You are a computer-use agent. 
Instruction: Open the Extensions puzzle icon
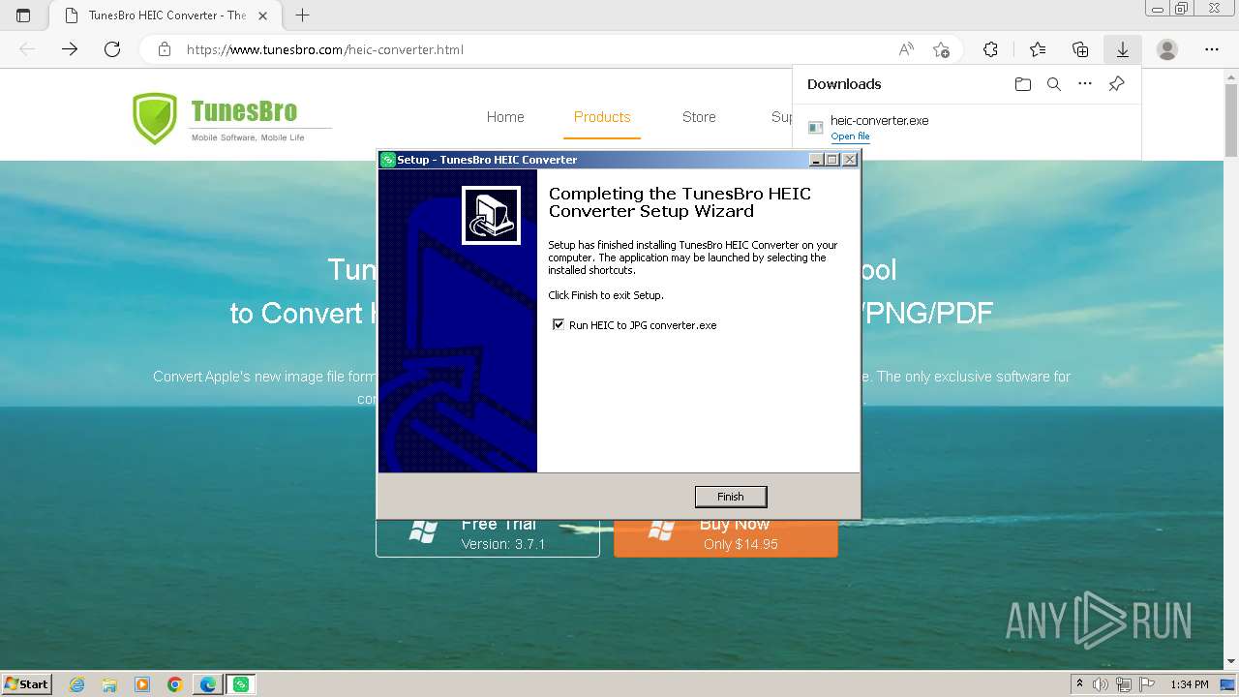pyautogui.click(x=990, y=49)
